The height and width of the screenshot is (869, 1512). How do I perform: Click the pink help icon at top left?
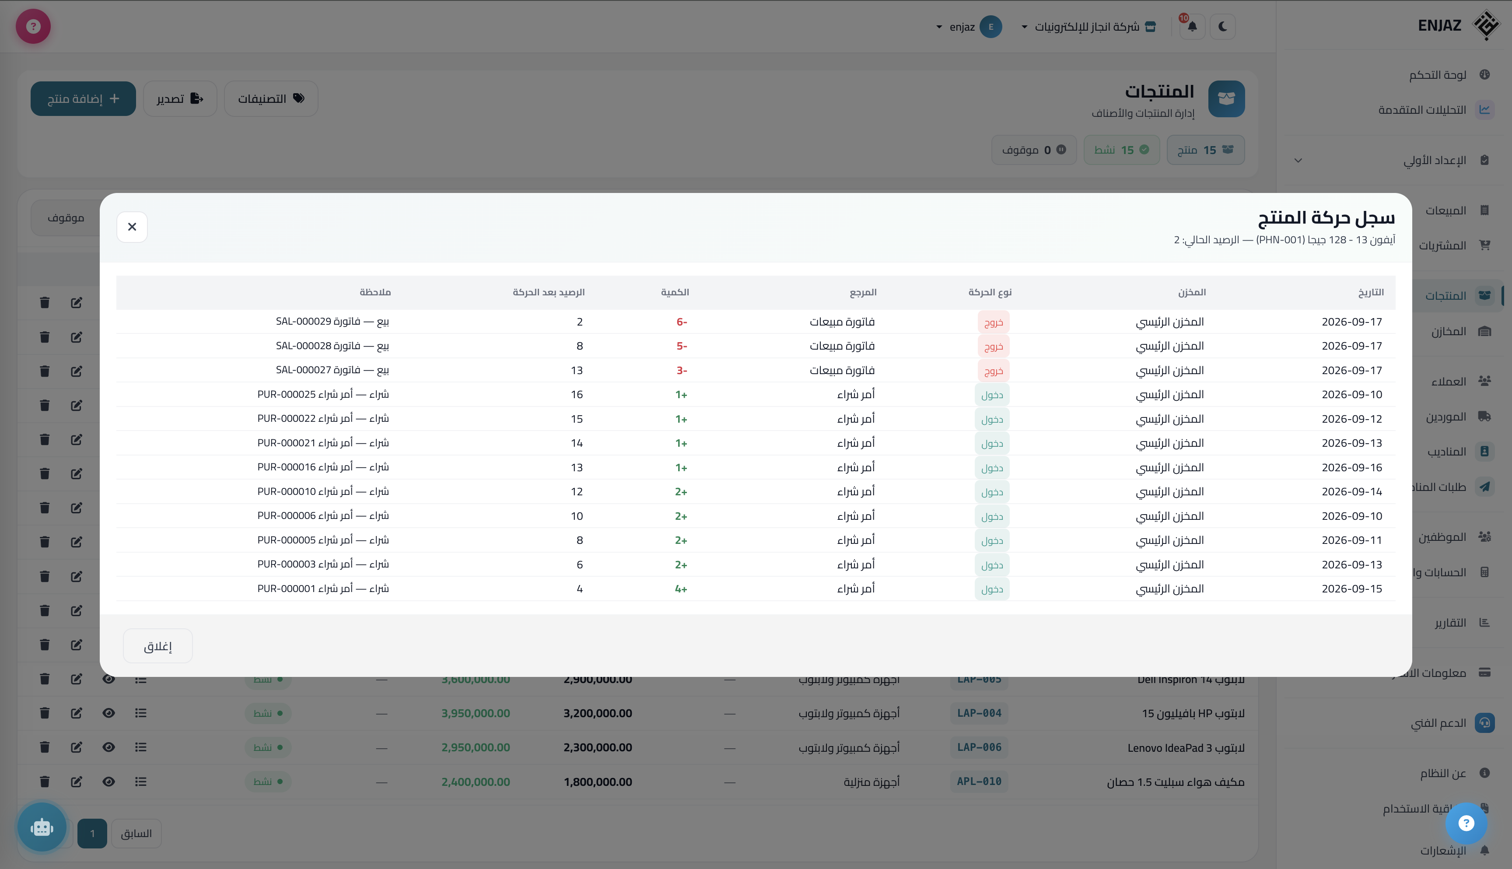pyautogui.click(x=33, y=26)
